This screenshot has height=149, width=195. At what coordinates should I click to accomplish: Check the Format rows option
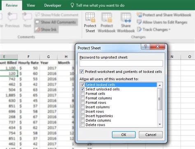coord(83,102)
